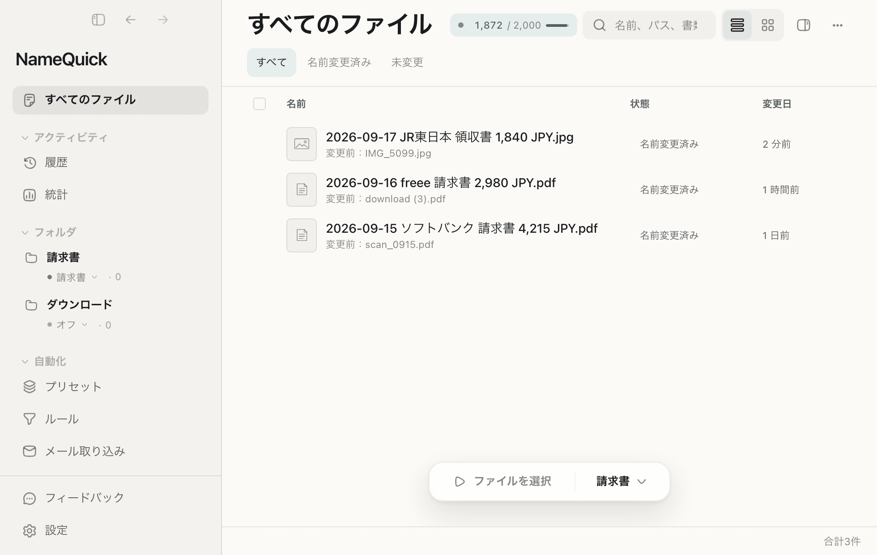Open 請求書 preset dropdown under 請求書 folder
Viewport: 877px width, 555px height.
(x=76, y=277)
